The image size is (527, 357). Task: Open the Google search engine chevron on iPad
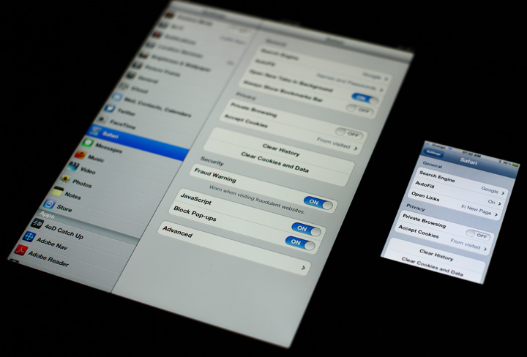386,79
